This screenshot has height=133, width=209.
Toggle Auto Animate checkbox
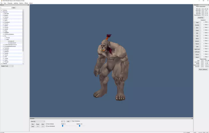(x=46, y=124)
